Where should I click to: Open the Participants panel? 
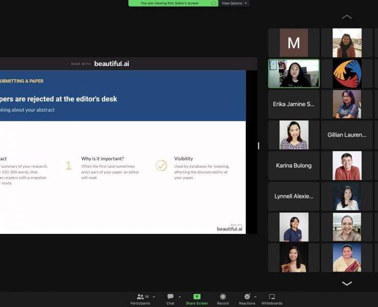coord(140,297)
